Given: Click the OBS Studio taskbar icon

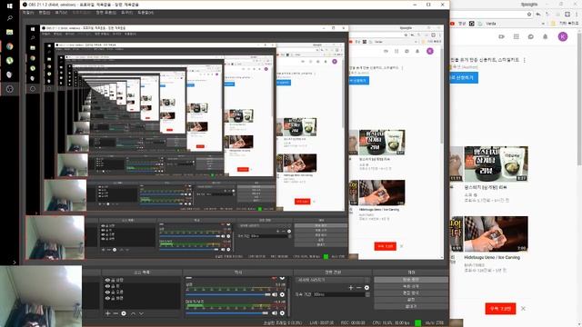Looking at the screenshot, I should [10, 89].
